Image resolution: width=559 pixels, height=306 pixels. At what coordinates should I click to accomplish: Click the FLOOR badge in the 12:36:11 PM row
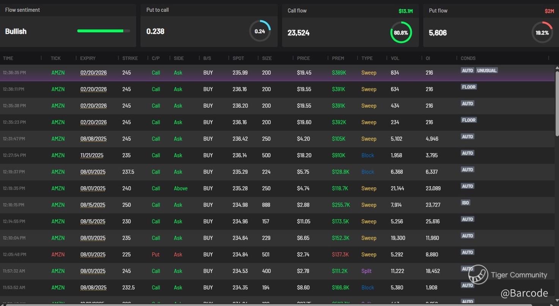(x=469, y=87)
